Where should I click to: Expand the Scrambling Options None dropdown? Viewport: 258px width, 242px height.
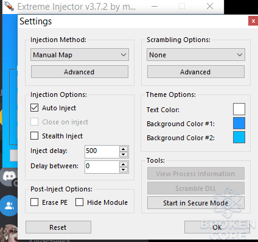click(x=196, y=55)
